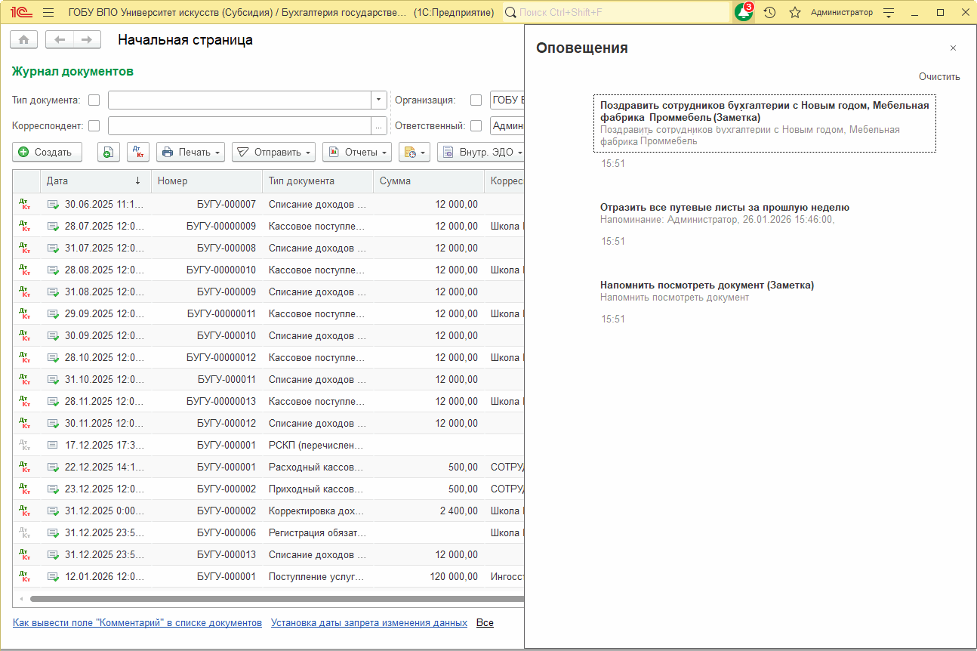
Task: Click the copy document icon
Action: (109, 152)
